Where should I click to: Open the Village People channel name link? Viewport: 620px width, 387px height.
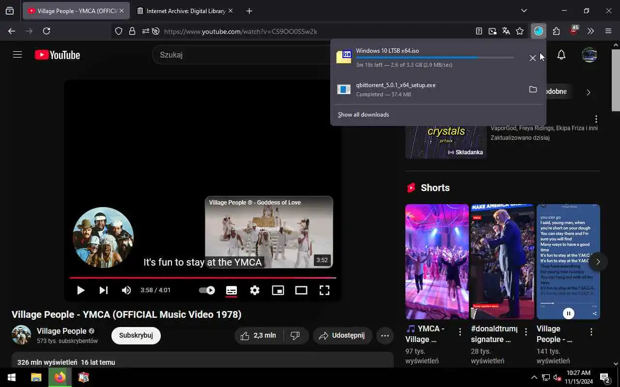point(62,331)
